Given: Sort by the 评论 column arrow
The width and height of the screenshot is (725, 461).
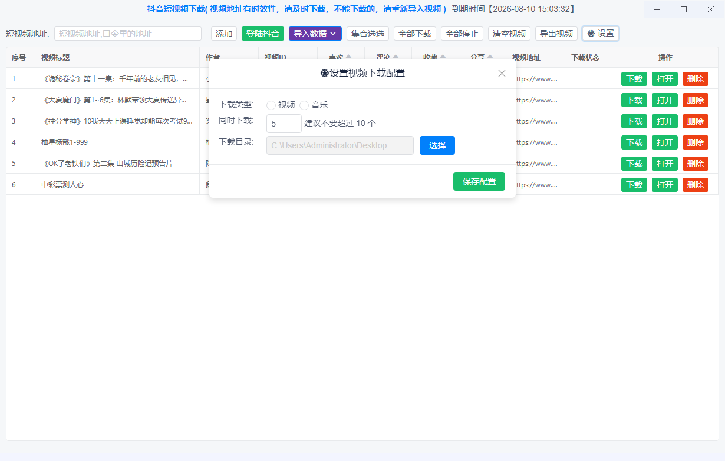Looking at the screenshot, I should tap(396, 57).
